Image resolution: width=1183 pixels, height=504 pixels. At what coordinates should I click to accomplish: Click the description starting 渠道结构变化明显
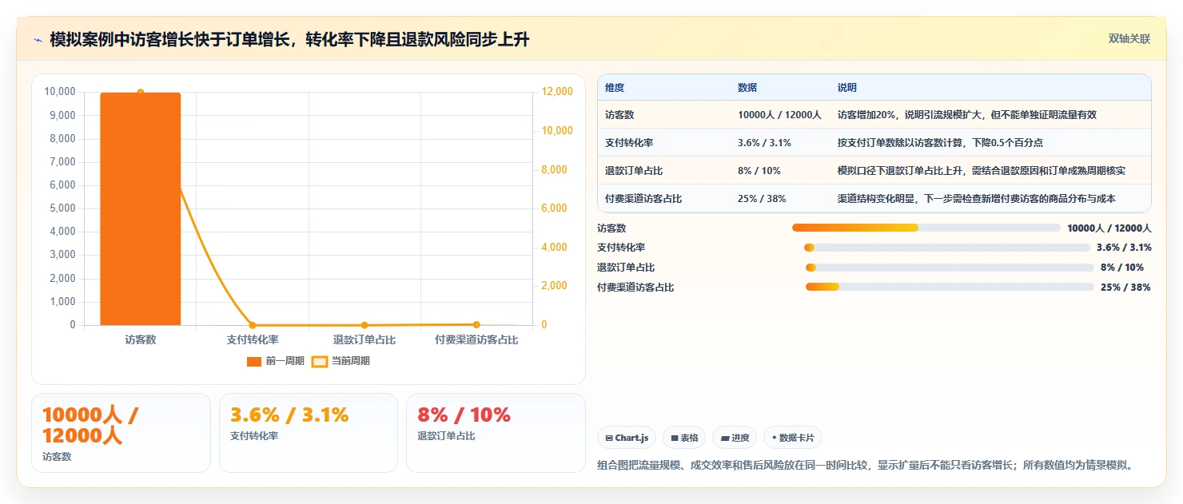tap(977, 199)
